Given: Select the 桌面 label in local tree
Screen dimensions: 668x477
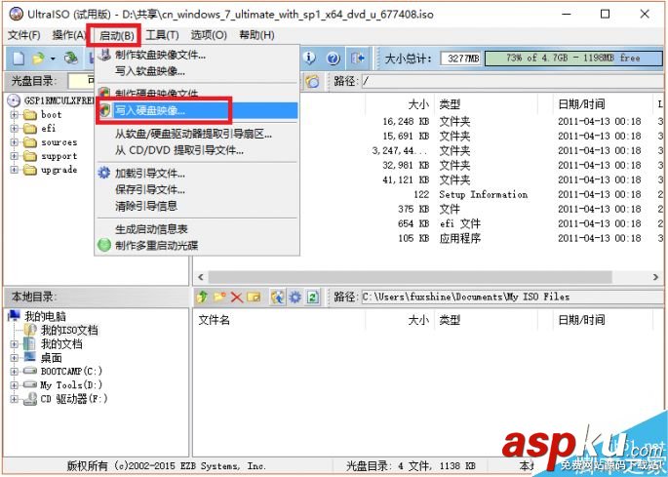Looking at the screenshot, I should pyautogui.click(x=51, y=358).
